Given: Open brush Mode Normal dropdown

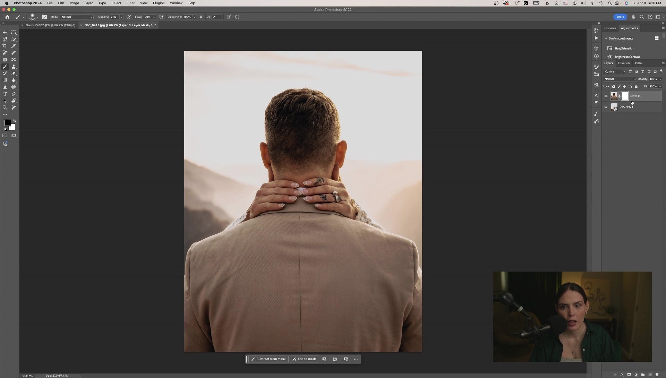Looking at the screenshot, I should (77, 17).
